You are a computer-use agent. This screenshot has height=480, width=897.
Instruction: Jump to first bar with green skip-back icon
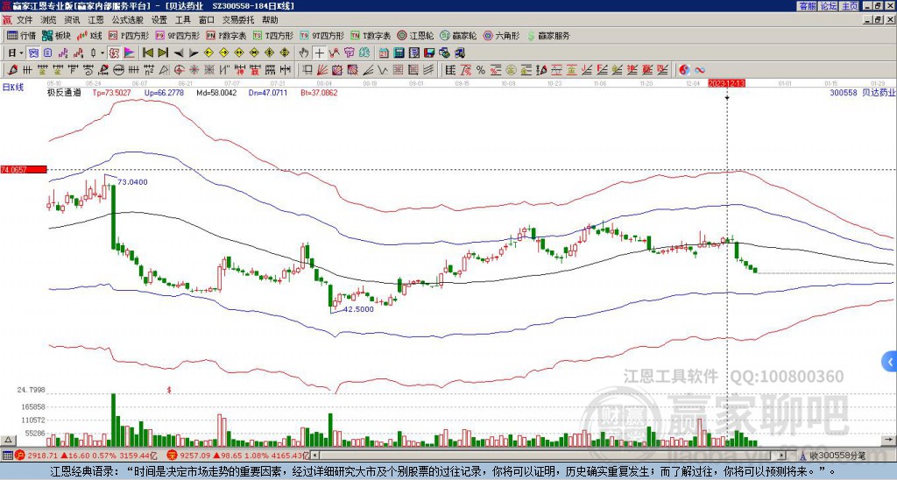pos(147,53)
